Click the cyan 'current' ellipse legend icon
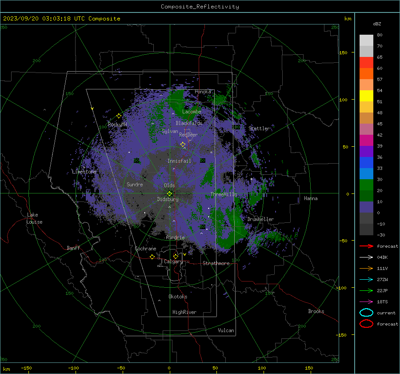The image size is (400, 374). (x=366, y=313)
